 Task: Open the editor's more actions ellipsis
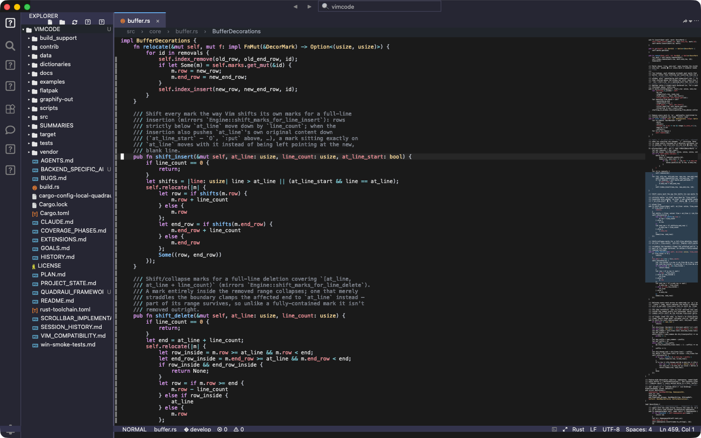coord(697,21)
